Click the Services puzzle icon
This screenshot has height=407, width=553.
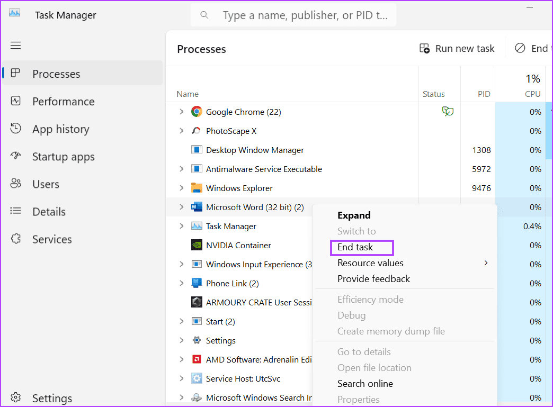click(x=15, y=239)
